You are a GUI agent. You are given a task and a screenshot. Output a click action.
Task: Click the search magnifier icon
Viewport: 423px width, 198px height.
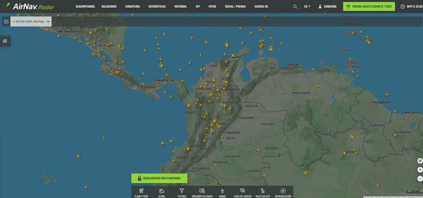click(x=295, y=6)
